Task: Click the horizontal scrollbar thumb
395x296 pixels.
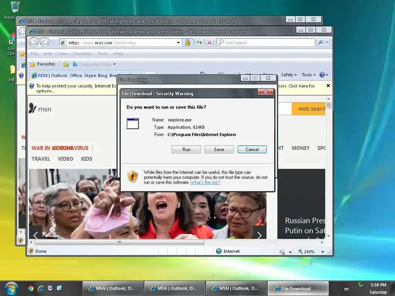Action: pos(120,242)
